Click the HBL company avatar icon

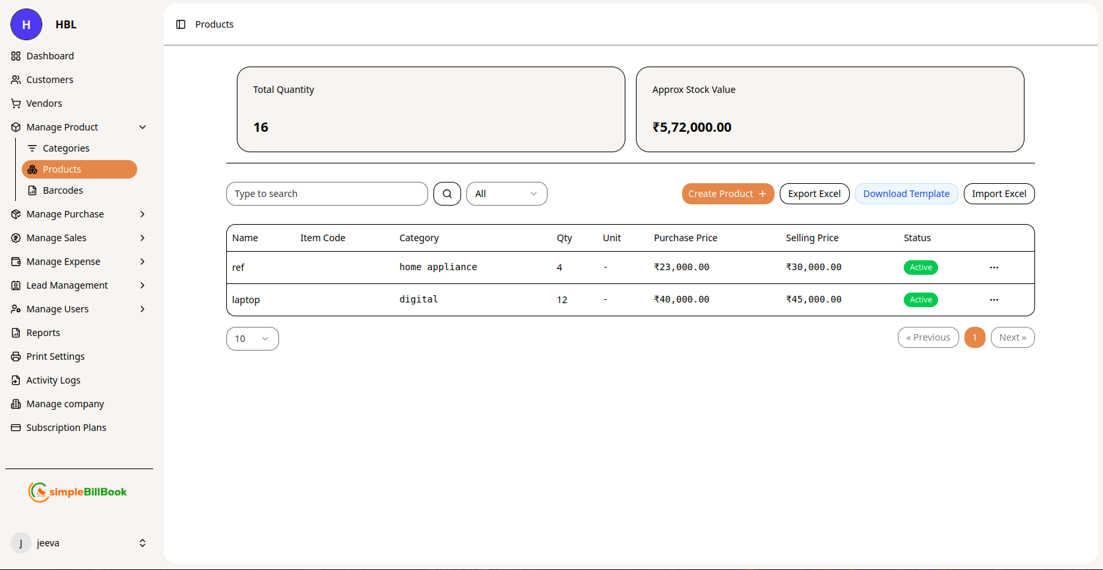26,25
